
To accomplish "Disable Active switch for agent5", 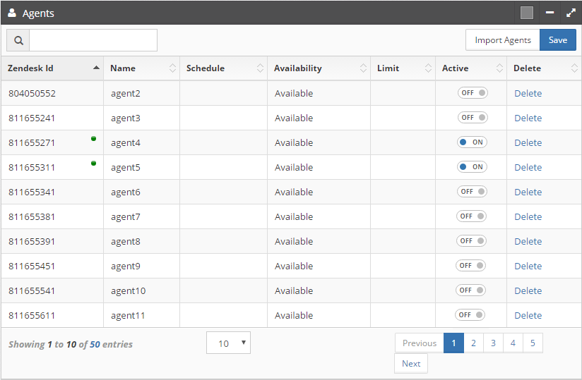I will point(472,167).
